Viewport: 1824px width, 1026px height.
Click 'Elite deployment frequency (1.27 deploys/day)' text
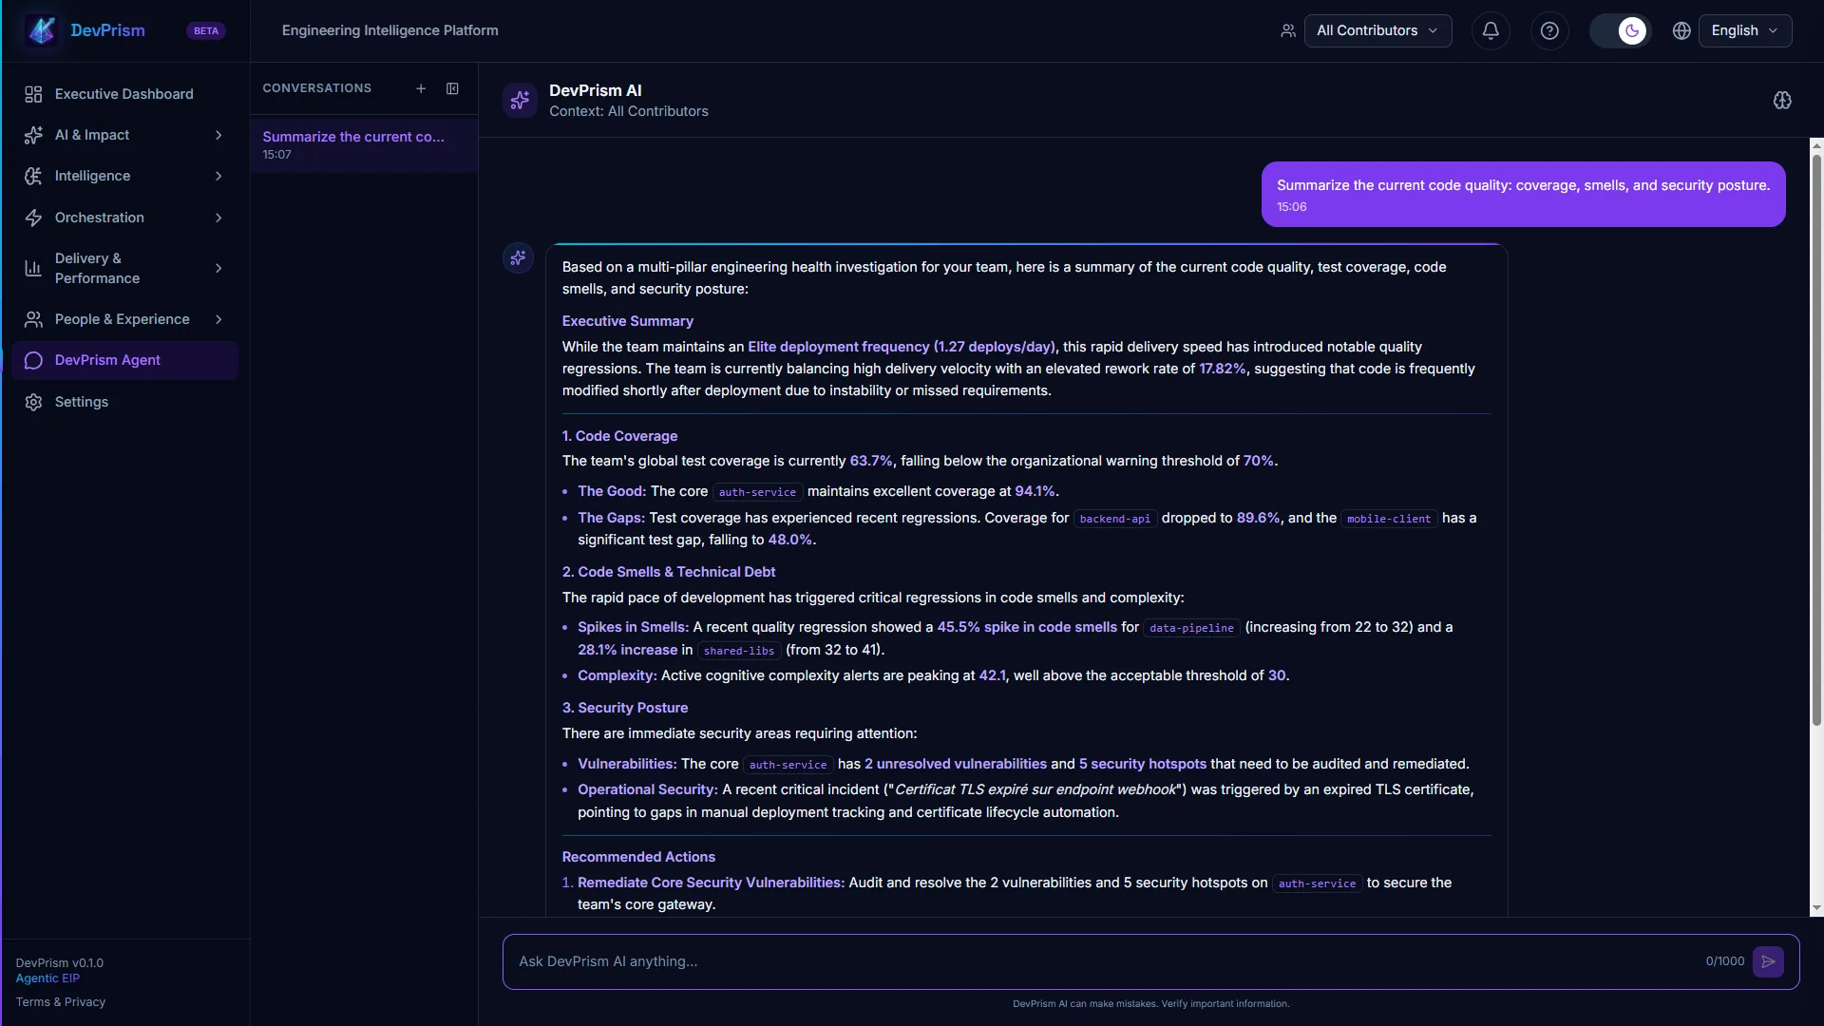coord(901,347)
